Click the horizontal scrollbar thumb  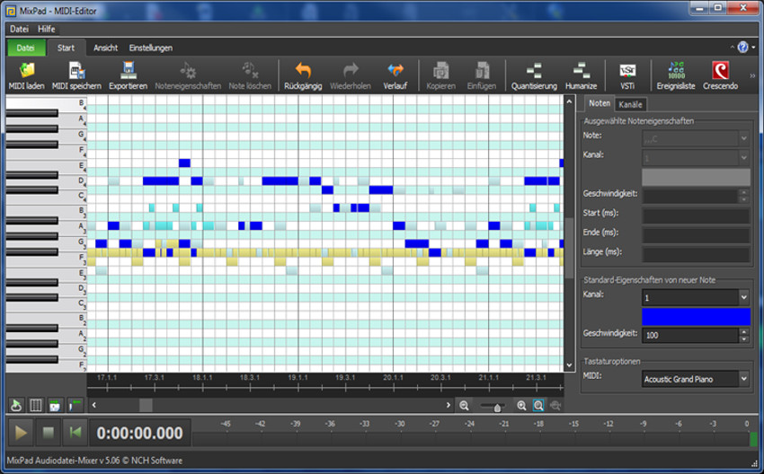point(146,405)
